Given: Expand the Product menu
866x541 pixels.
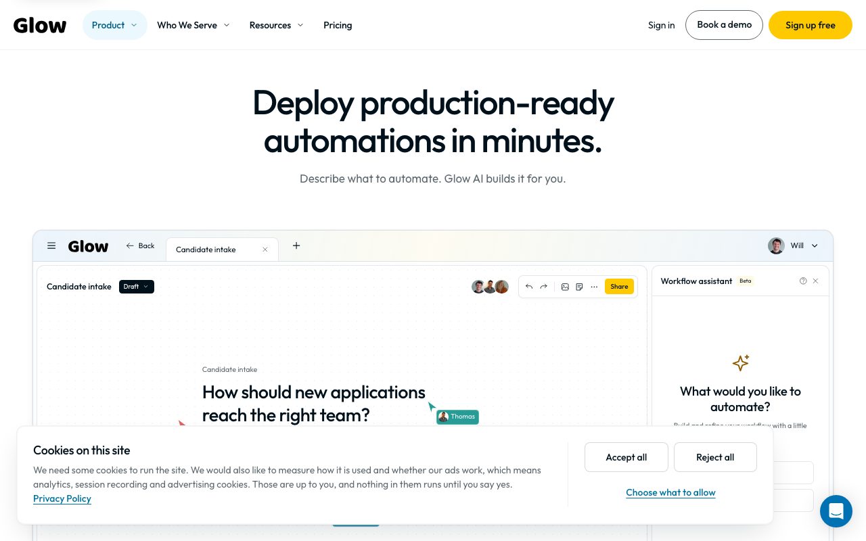Looking at the screenshot, I should [x=115, y=25].
